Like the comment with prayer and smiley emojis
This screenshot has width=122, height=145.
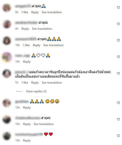118,103
